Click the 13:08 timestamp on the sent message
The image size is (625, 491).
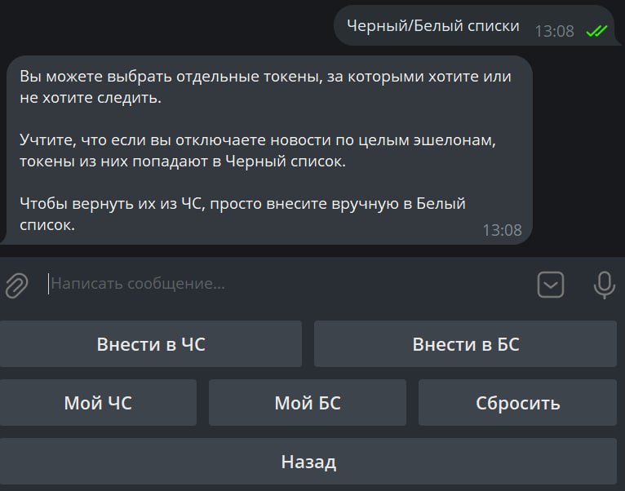click(x=554, y=31)
